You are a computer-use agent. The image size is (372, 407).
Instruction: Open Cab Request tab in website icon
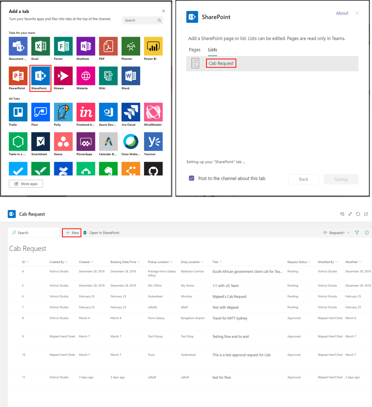(366, 214)
